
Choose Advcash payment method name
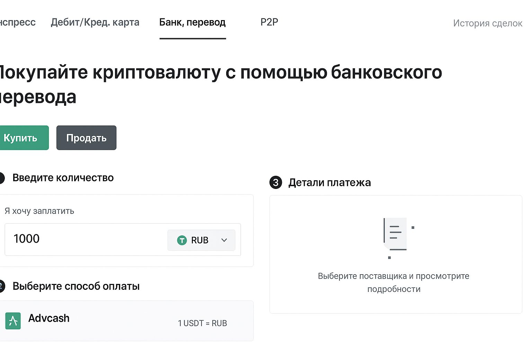point(49,318)
